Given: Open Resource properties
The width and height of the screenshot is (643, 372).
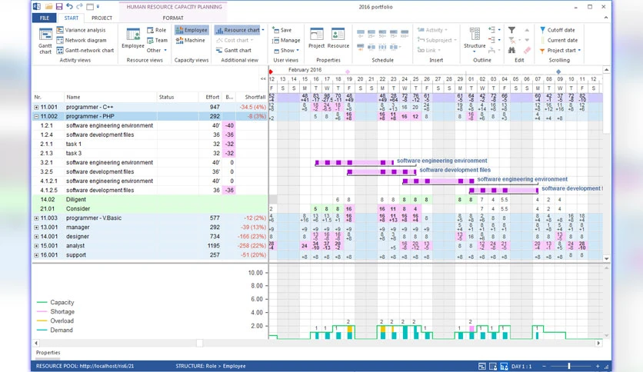Looking at the screenshot, I should pos(338,38).
